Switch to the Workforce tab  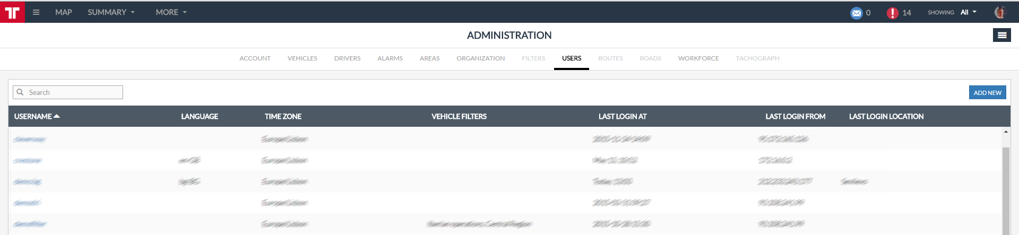pyautogui.click(x=698, y=58)
